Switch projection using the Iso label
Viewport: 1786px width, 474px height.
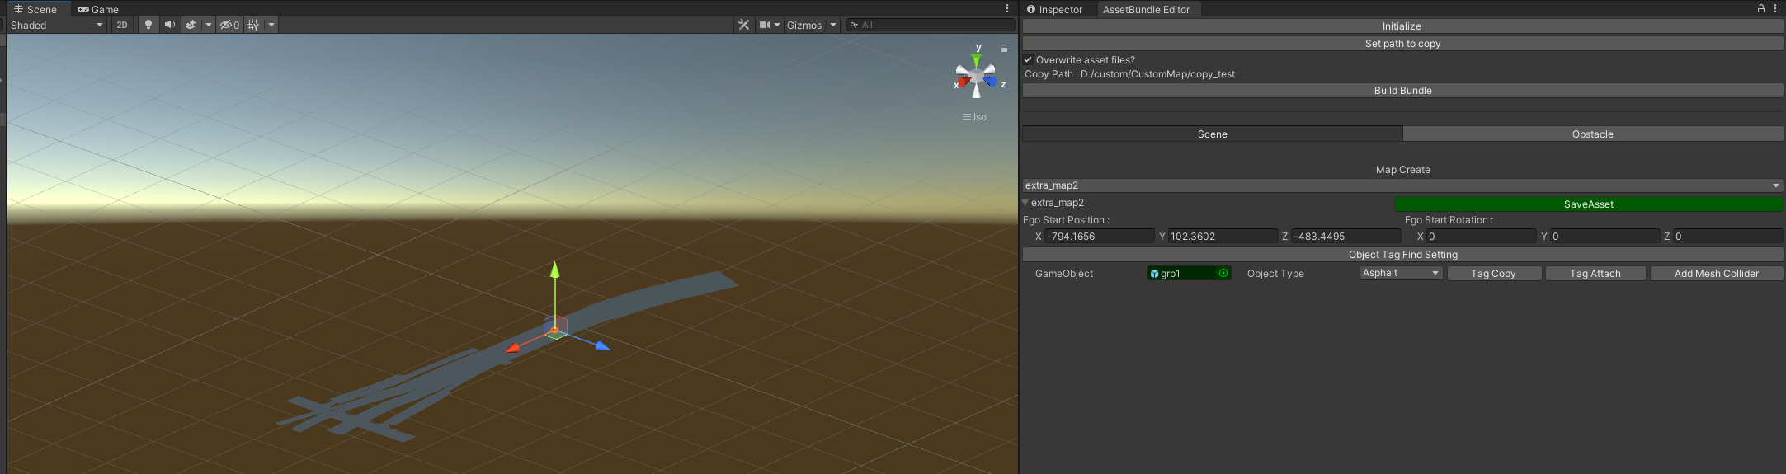tap(975, 117)
